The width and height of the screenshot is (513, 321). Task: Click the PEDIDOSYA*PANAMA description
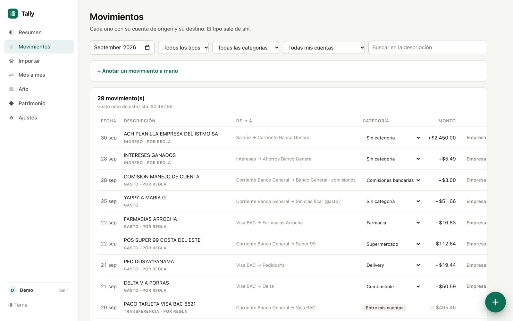[x=149, y=262]
